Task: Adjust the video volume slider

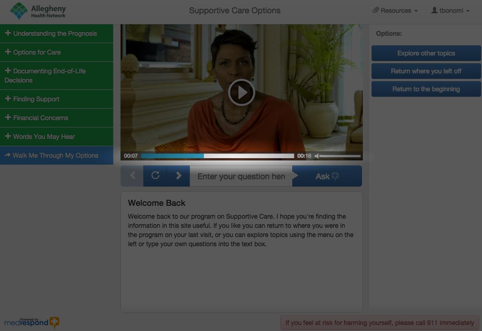Action: [340, 156]
